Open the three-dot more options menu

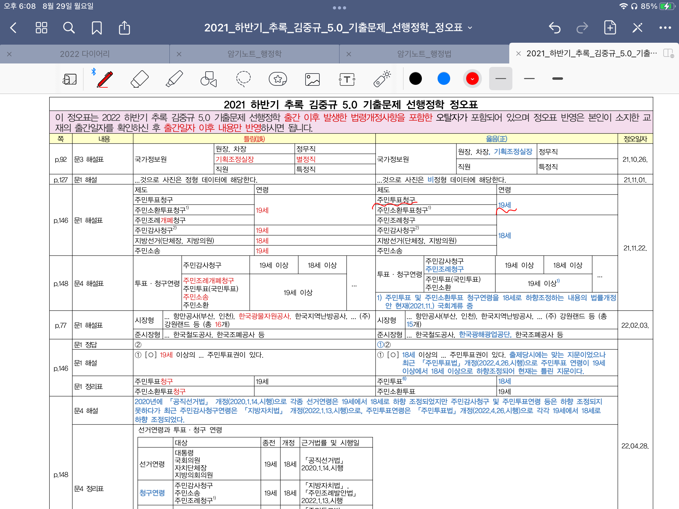665,28
